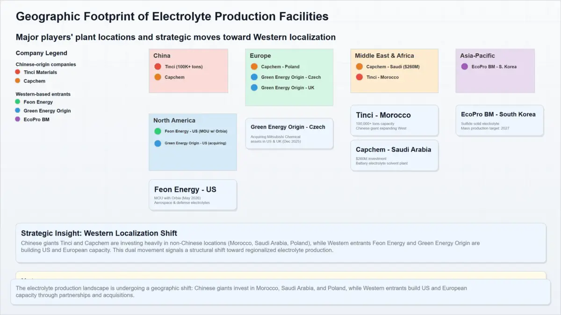The height and width of the screenshot is (315, 561).
Task: Click the Feon Energy legend text
Action: click(x=38, y=102)
